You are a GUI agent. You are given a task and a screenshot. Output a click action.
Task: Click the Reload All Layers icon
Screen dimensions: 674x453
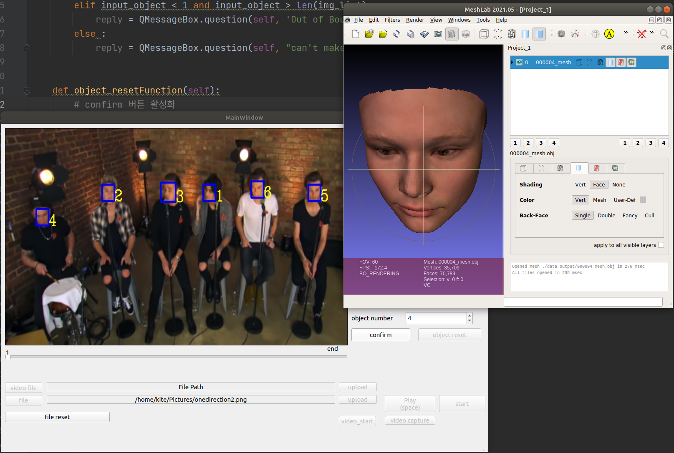coord(411,34)
